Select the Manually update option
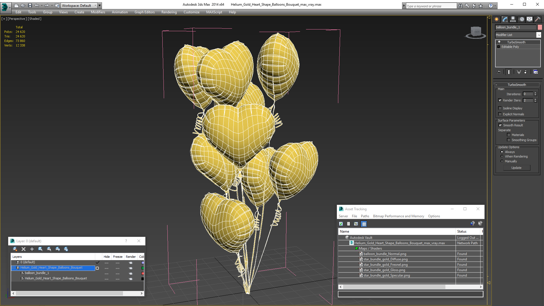544x306 pixels. pyautogui.click(x=502, y=161)
